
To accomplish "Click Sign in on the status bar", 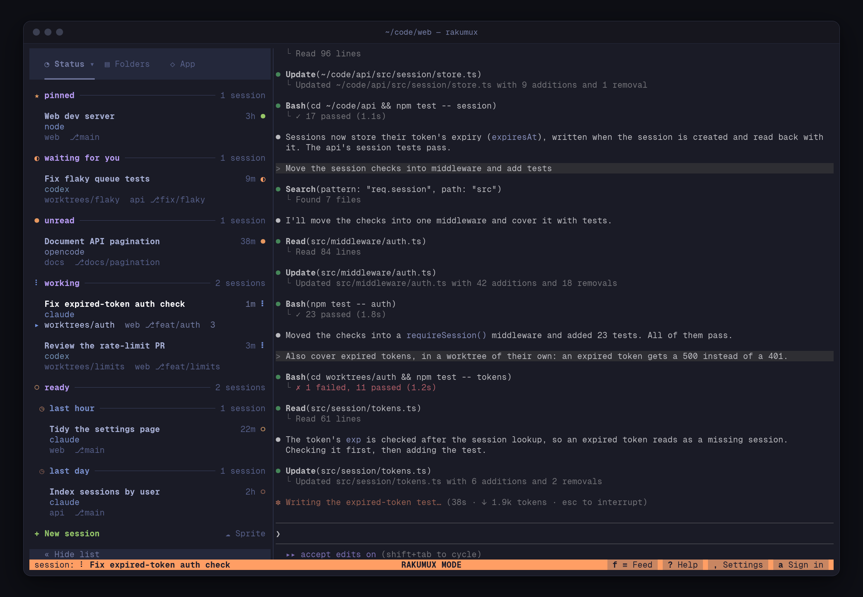I will point(801,565).
